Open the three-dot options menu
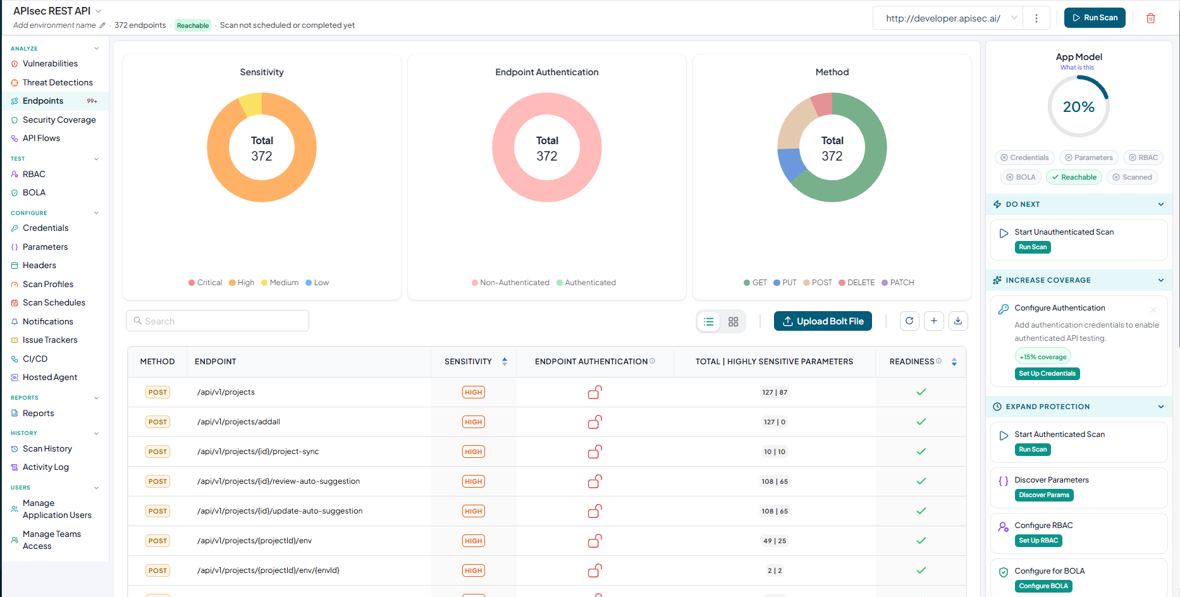 tap(1036, 18)
